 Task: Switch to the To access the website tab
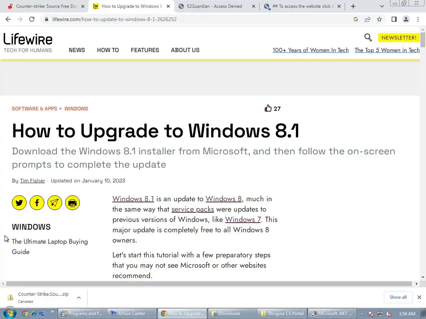(x=302, y=6)
